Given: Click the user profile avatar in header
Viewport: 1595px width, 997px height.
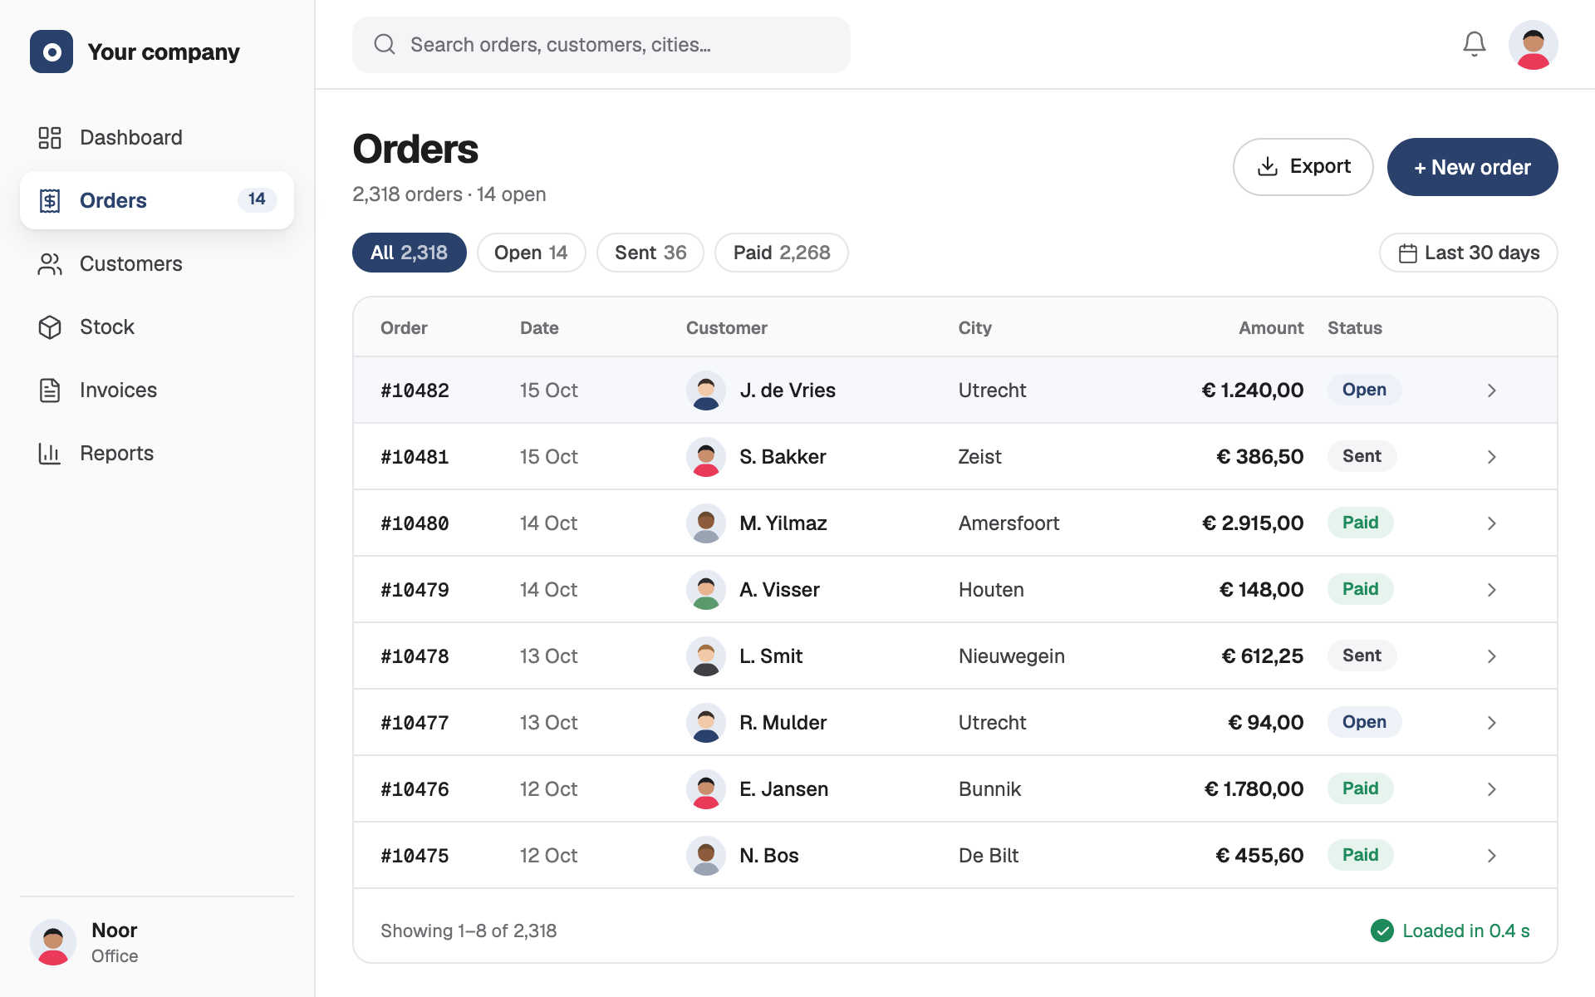Looking at the screenshot, I should pyautogui.click(x=1533, y=45).
